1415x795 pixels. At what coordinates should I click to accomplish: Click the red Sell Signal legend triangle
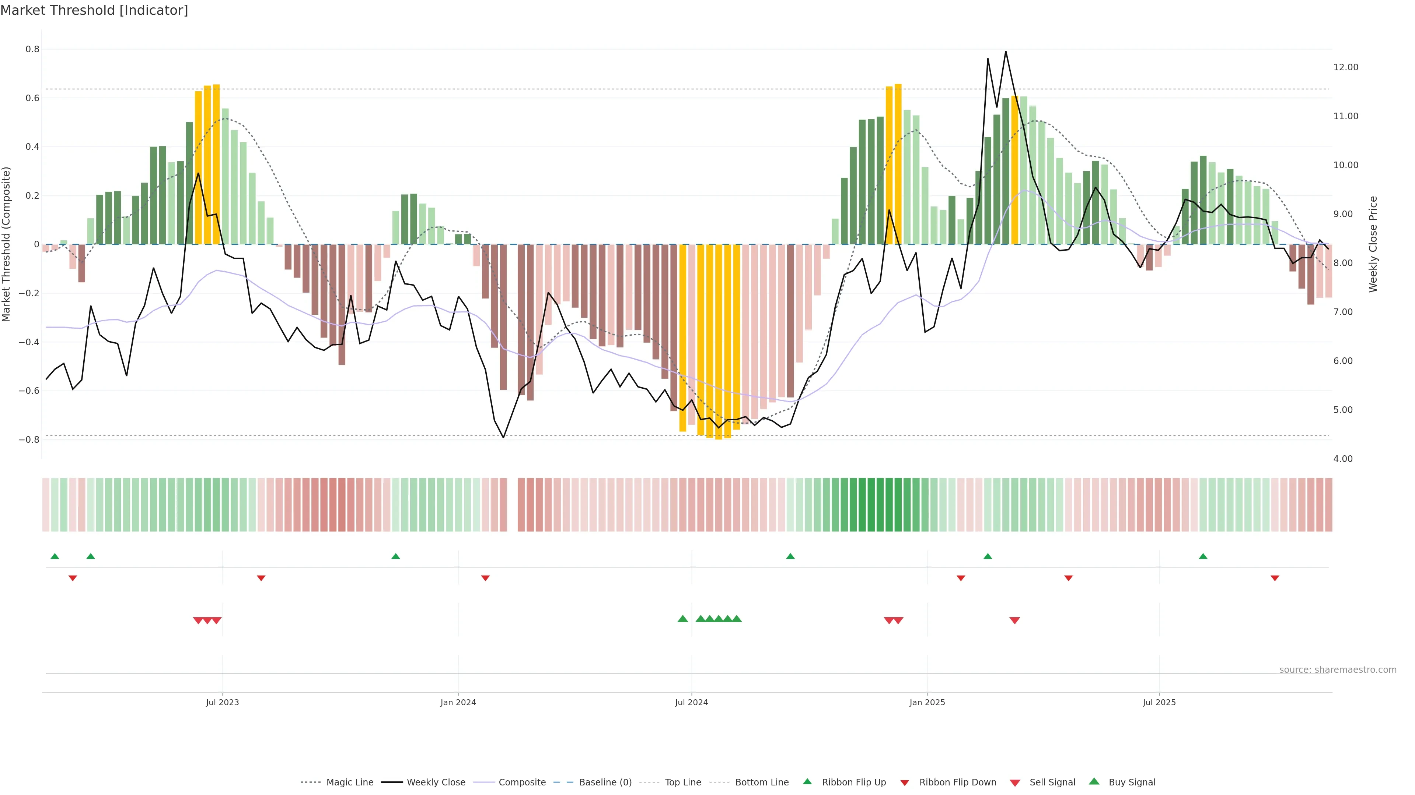pos(1015,783)
